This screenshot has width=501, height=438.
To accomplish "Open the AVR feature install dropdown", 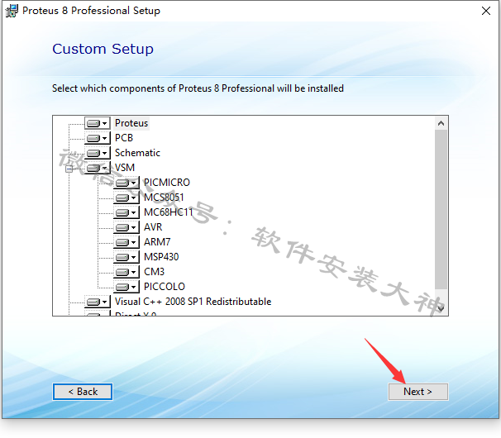I will click(126, 227).
